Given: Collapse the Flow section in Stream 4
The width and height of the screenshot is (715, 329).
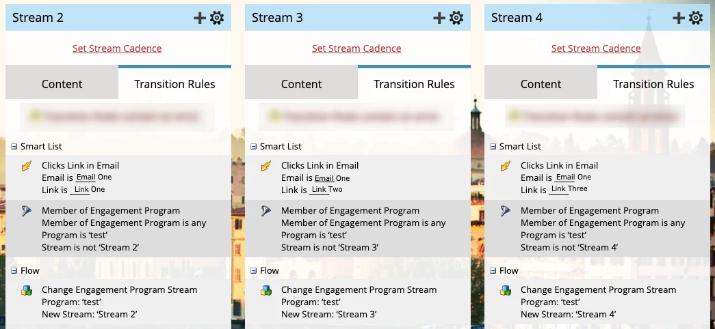Looking at the screenshot, I should pyautogui.click(x=493, y=271).
